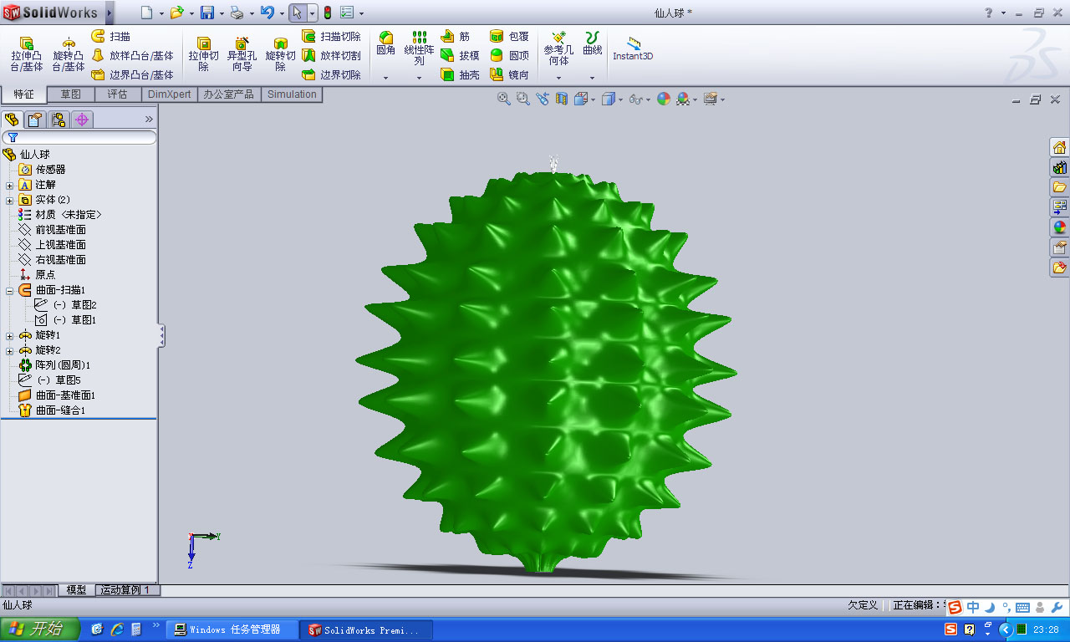Print the current document
Viewport: 1070px width, 642px height.
237,13
